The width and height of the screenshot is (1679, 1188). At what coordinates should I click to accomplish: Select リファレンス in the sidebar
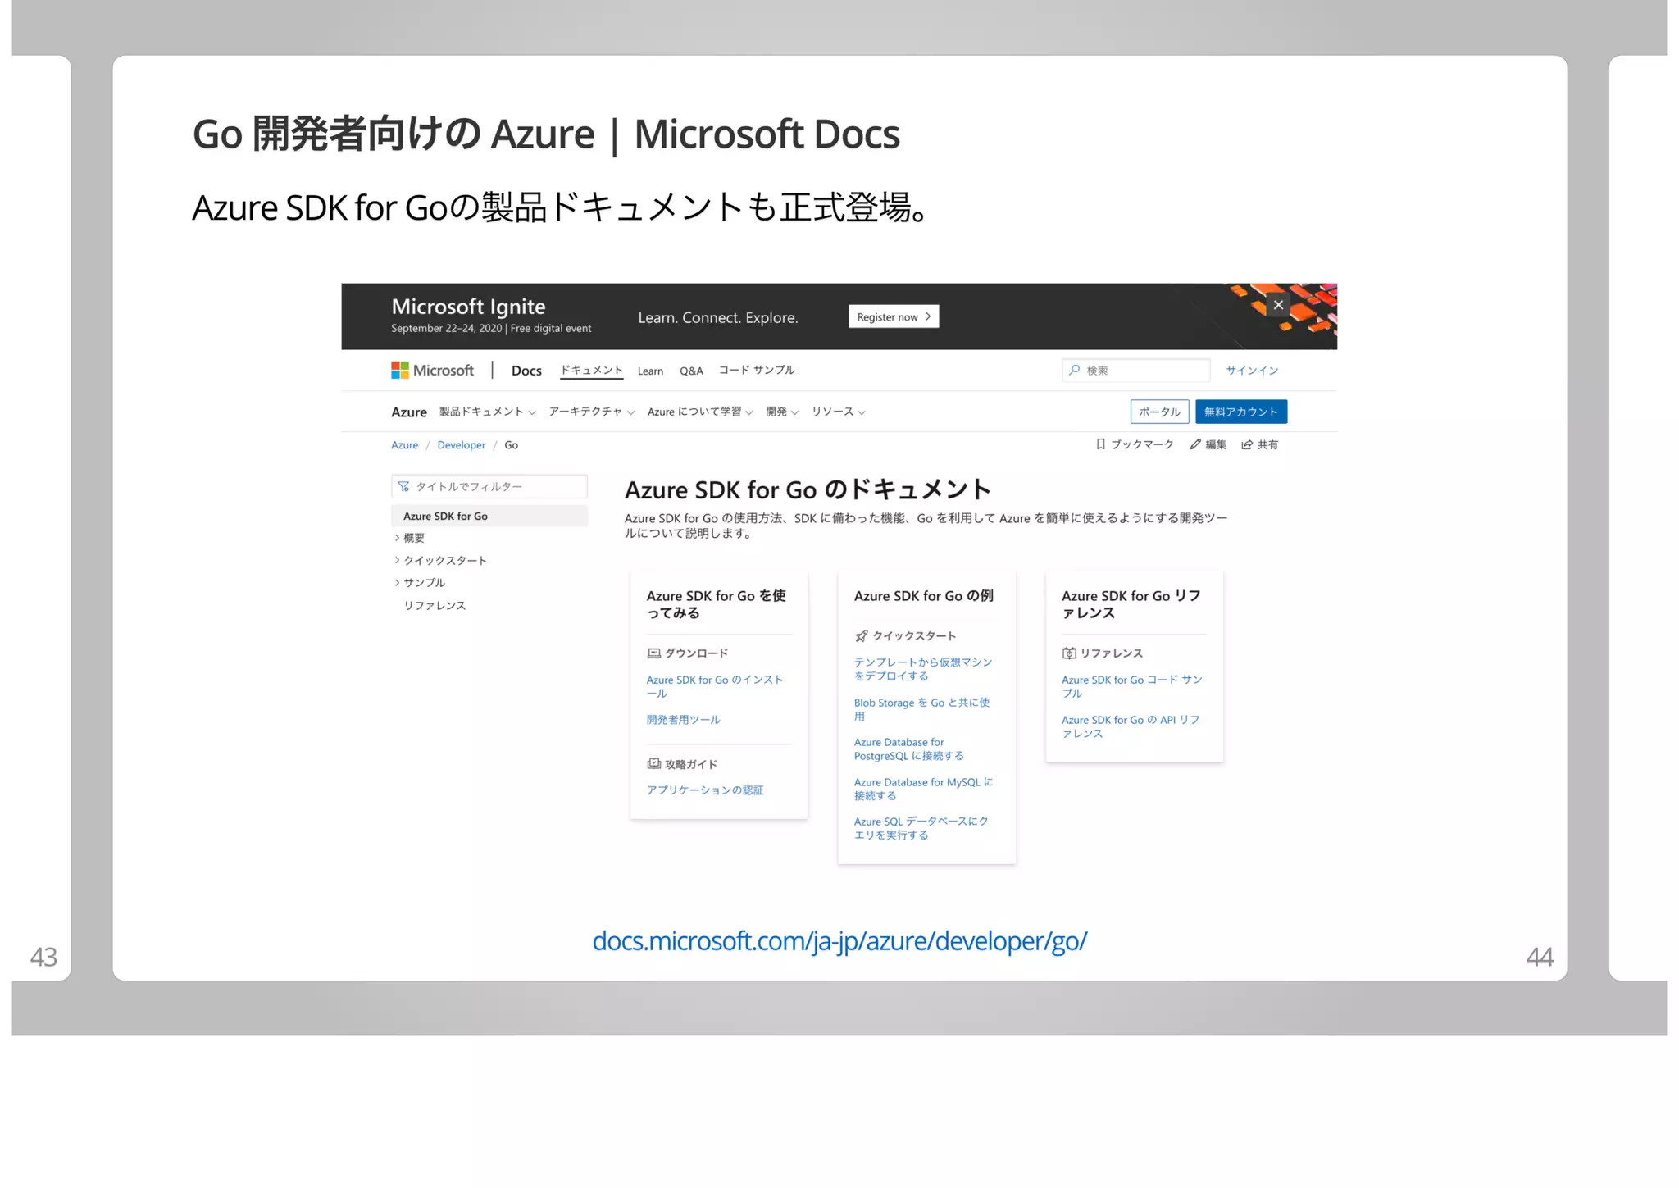tap(435, 606)
